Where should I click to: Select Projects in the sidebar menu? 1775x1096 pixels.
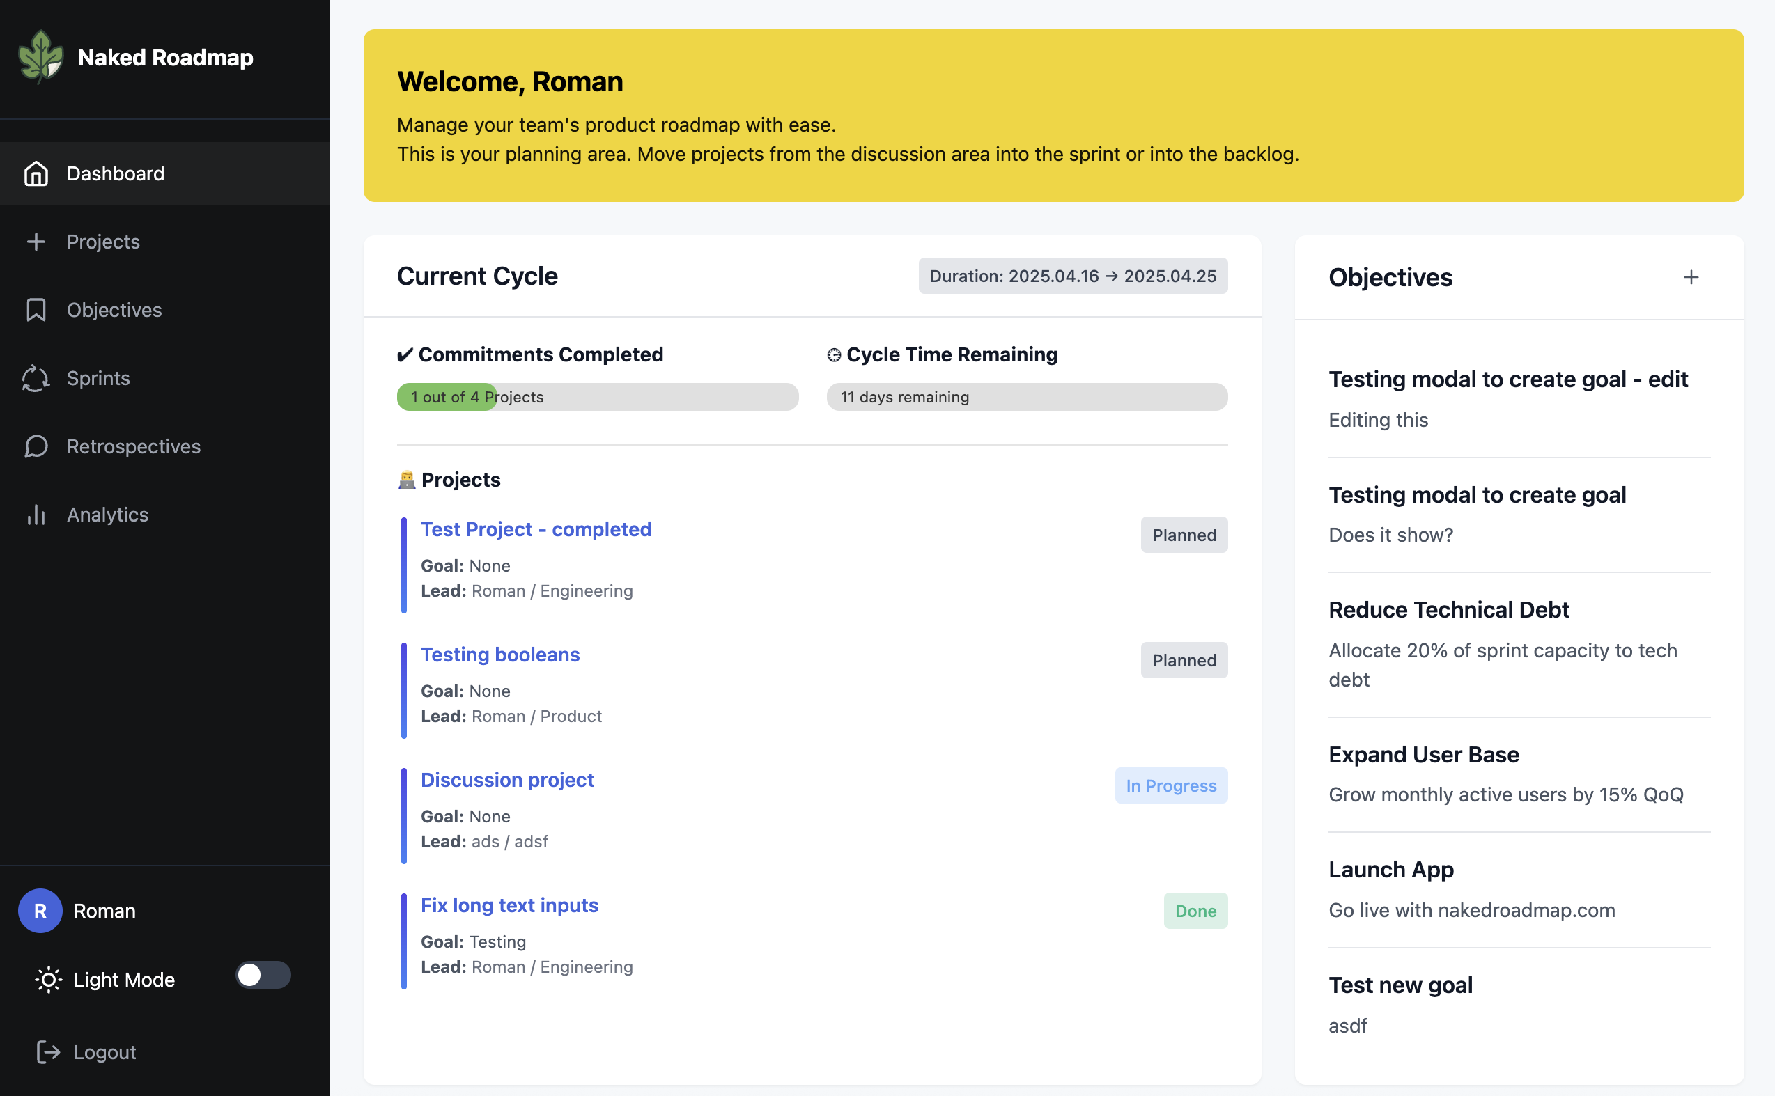coord(103,242)
